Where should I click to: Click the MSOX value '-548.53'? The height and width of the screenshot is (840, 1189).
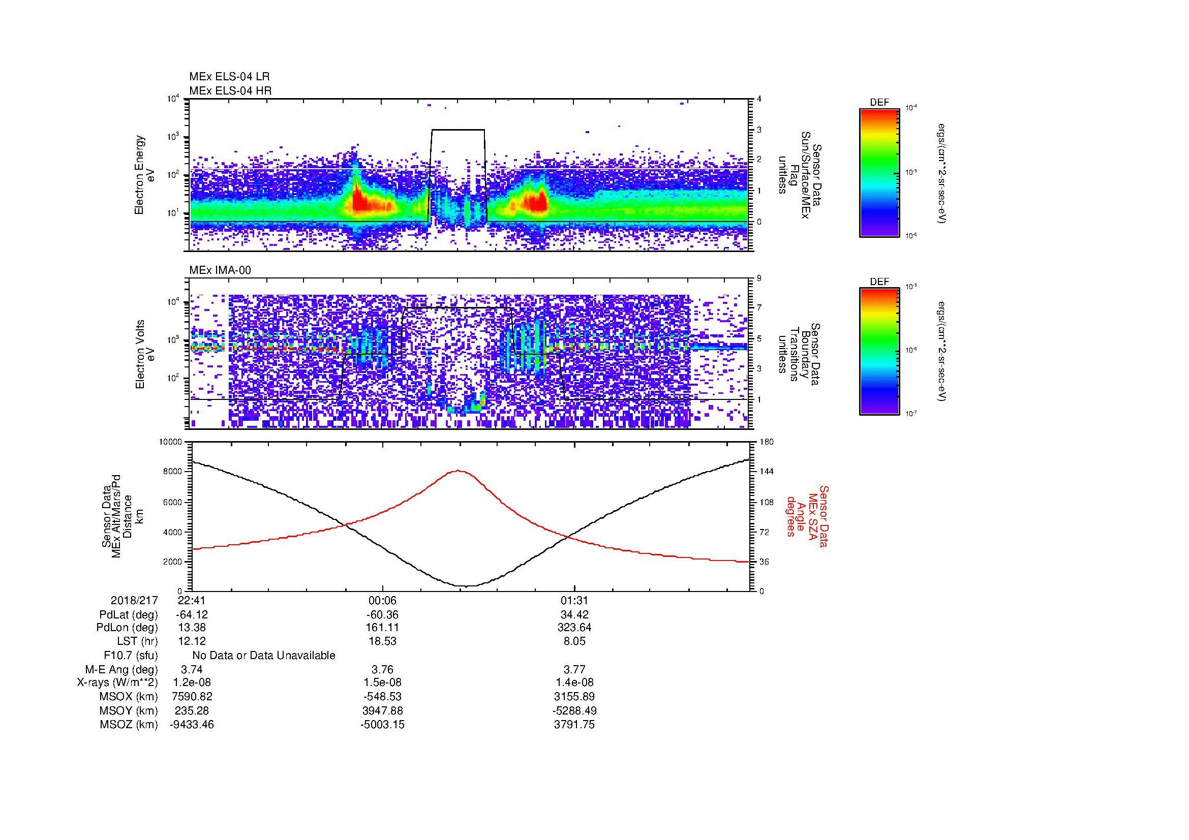click(382, 697)
